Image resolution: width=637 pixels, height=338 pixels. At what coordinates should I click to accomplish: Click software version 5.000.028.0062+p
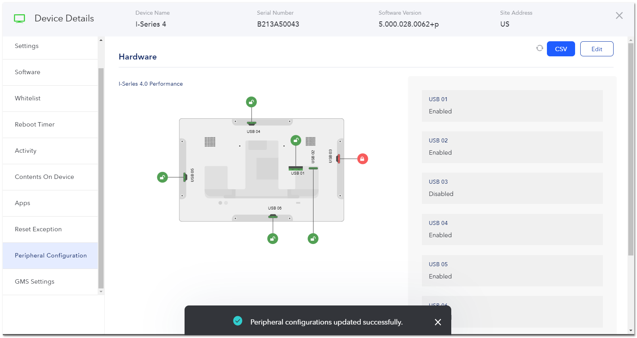408,24
